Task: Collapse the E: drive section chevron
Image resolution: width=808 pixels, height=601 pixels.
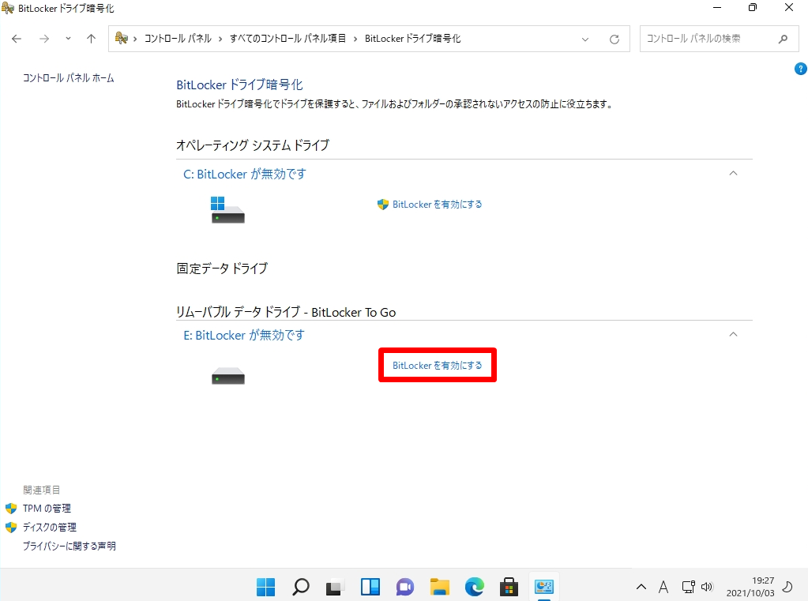Action: click(733, 335)
